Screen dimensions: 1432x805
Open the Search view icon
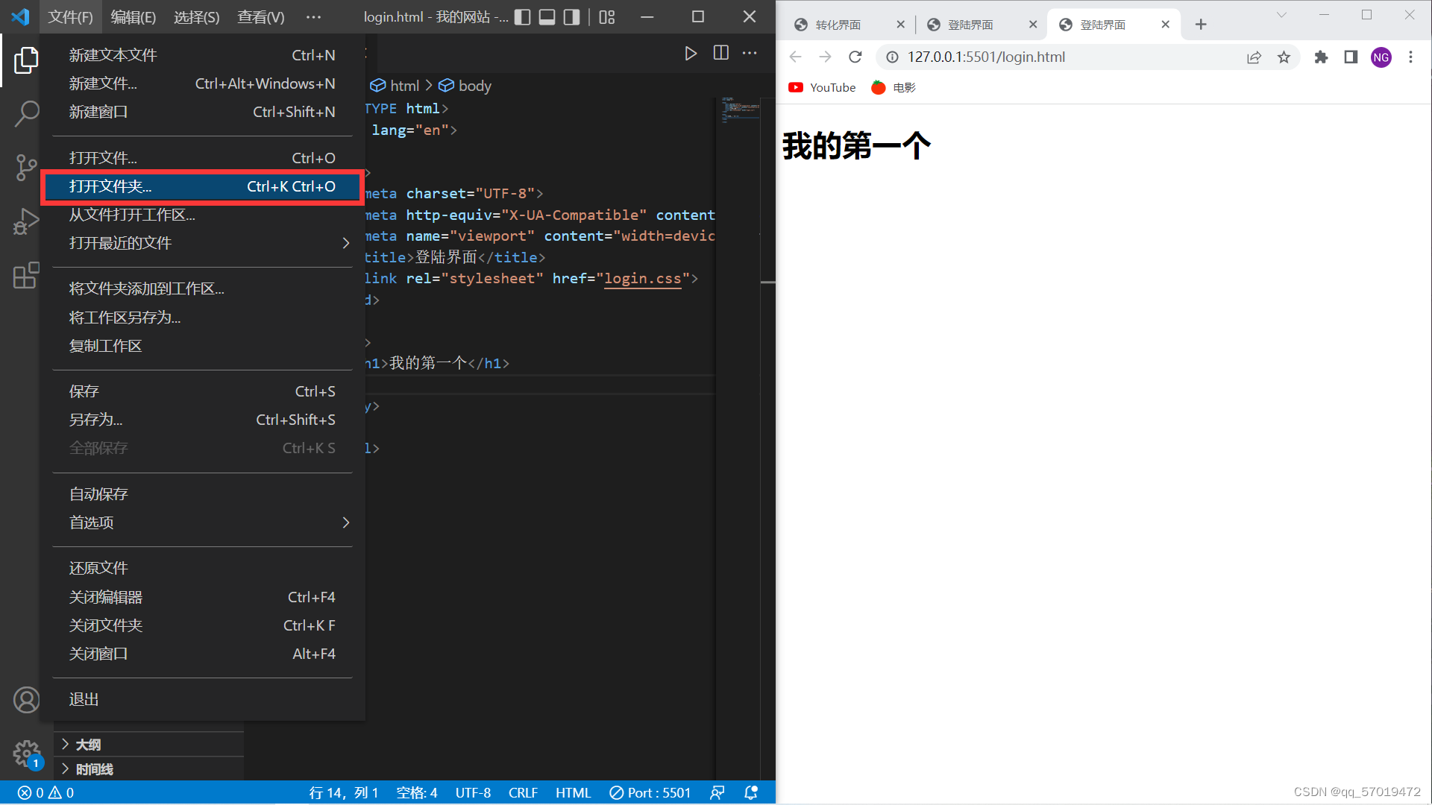point(26,114)
